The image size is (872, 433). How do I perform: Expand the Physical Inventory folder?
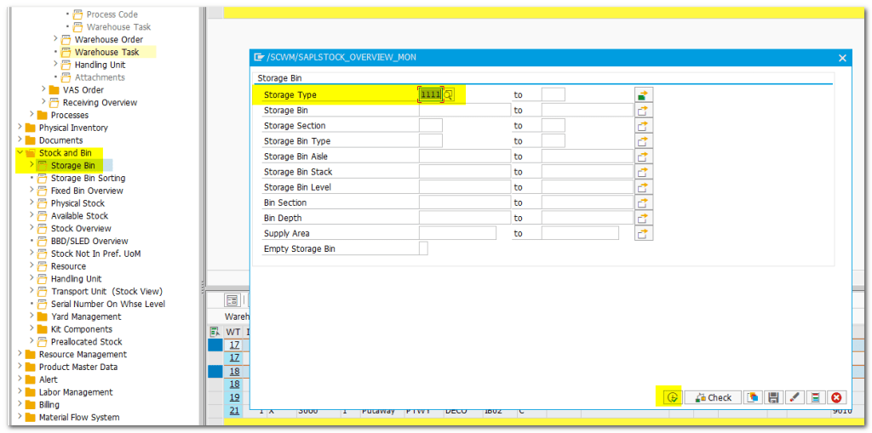click(20, 128)
